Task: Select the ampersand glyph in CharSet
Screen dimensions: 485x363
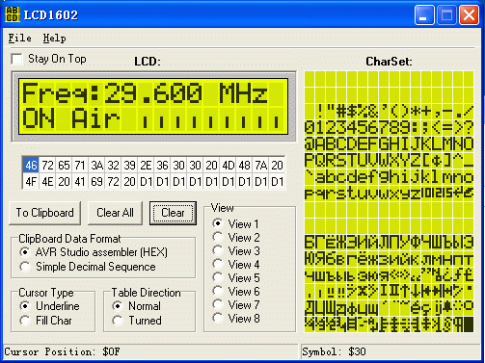Action: (x=373, y=112)
